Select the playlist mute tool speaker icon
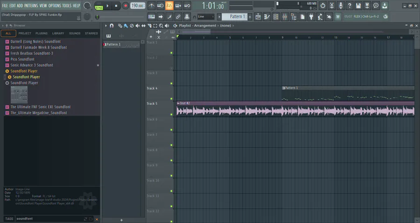The height and width of the screenshot is (223, 420). (137, 26)
